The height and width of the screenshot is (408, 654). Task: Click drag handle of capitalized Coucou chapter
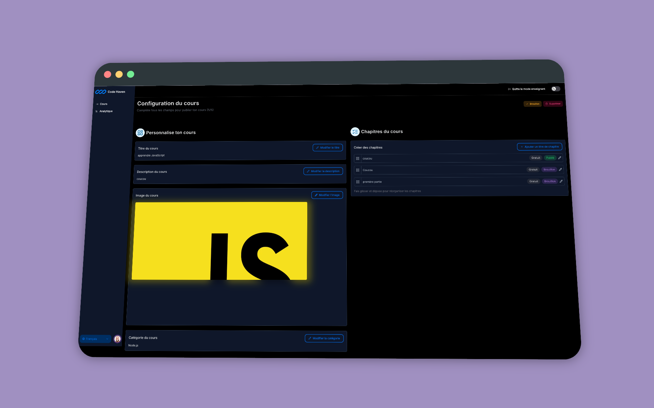358,170
